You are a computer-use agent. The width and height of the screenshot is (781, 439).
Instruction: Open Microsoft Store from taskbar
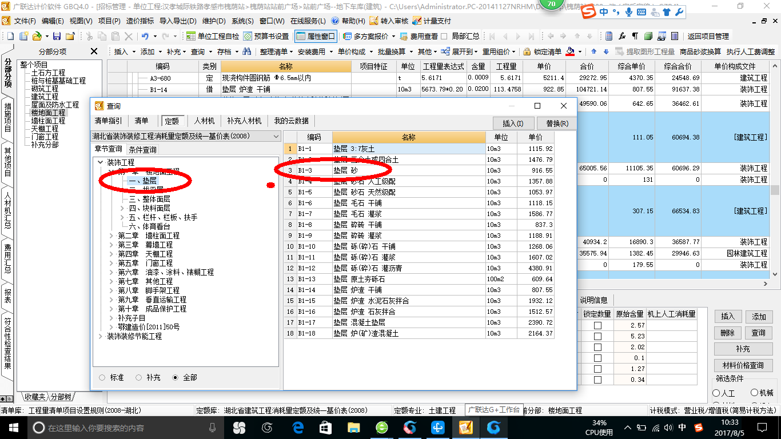pos(326,427)
